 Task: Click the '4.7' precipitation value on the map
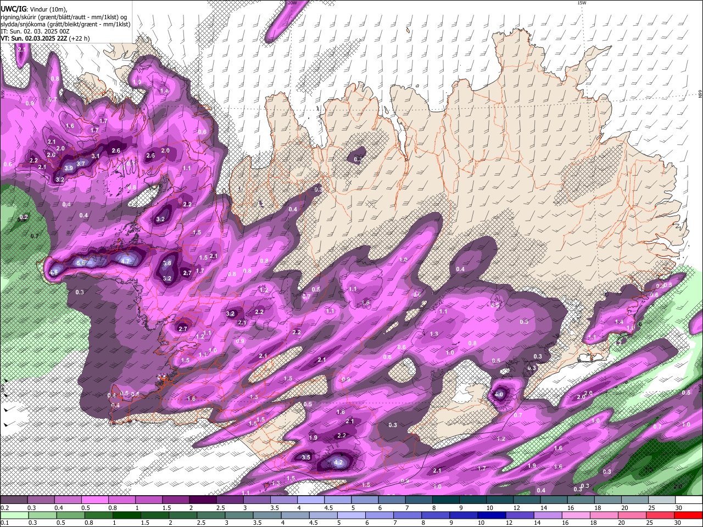(125, 261)
